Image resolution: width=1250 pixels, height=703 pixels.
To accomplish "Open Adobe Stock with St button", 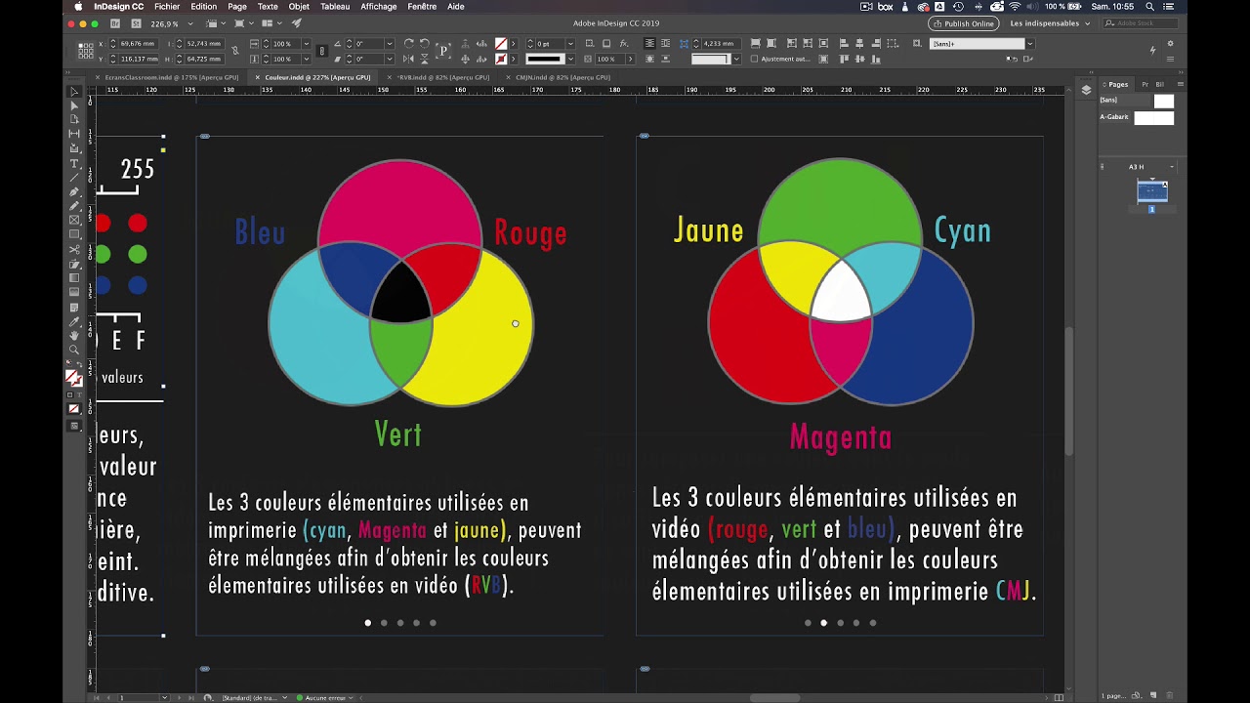I will pyautogui.click(x=135, y=23).
